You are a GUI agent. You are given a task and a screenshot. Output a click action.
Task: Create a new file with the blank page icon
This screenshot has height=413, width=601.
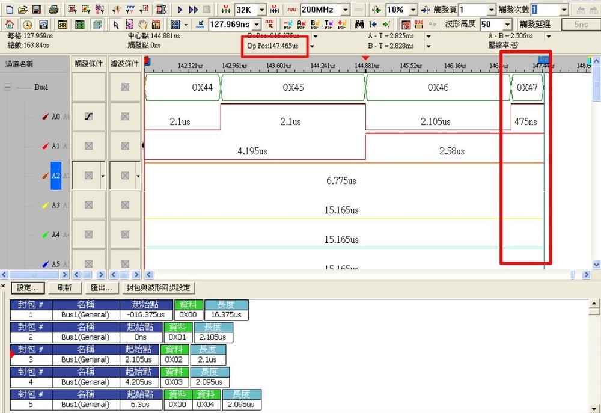coord(10,10)
